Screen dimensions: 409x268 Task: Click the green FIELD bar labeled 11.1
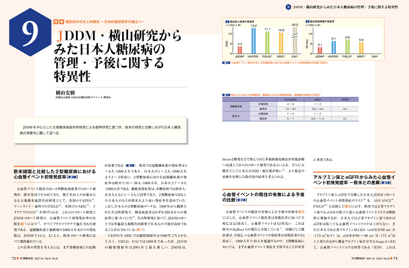click(267, 42)
